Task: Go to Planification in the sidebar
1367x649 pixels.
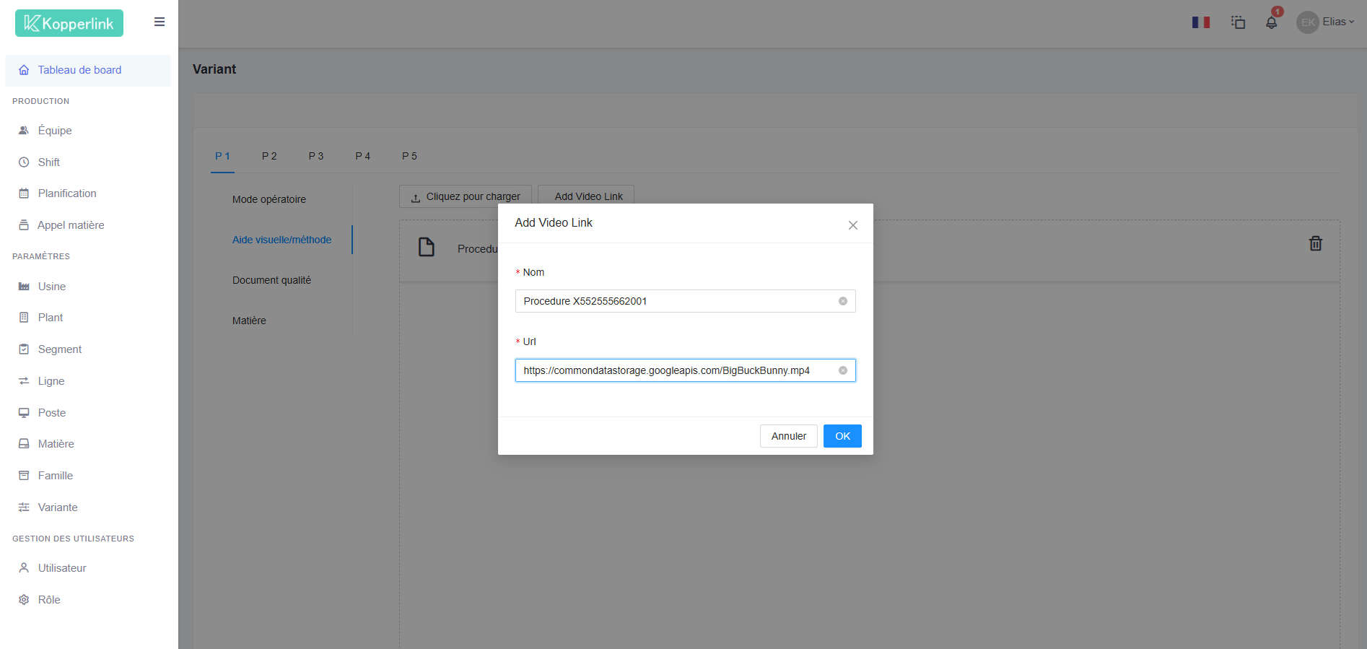Action: 67,193
